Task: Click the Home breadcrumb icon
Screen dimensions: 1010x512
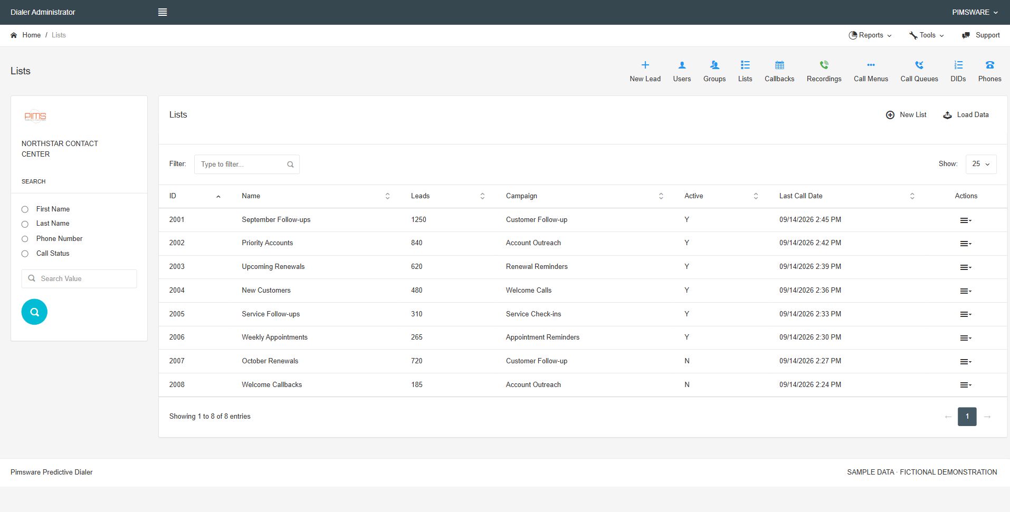Action: click(x=14, y=35)
